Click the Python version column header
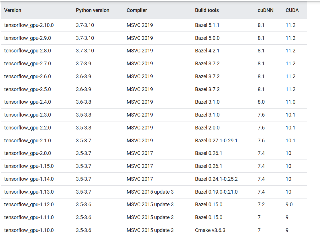 pos(93,10)
